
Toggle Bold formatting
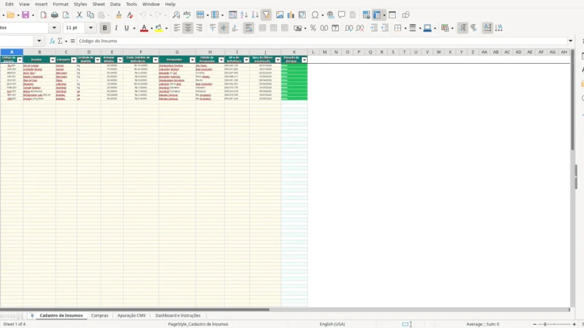point(105,28)
